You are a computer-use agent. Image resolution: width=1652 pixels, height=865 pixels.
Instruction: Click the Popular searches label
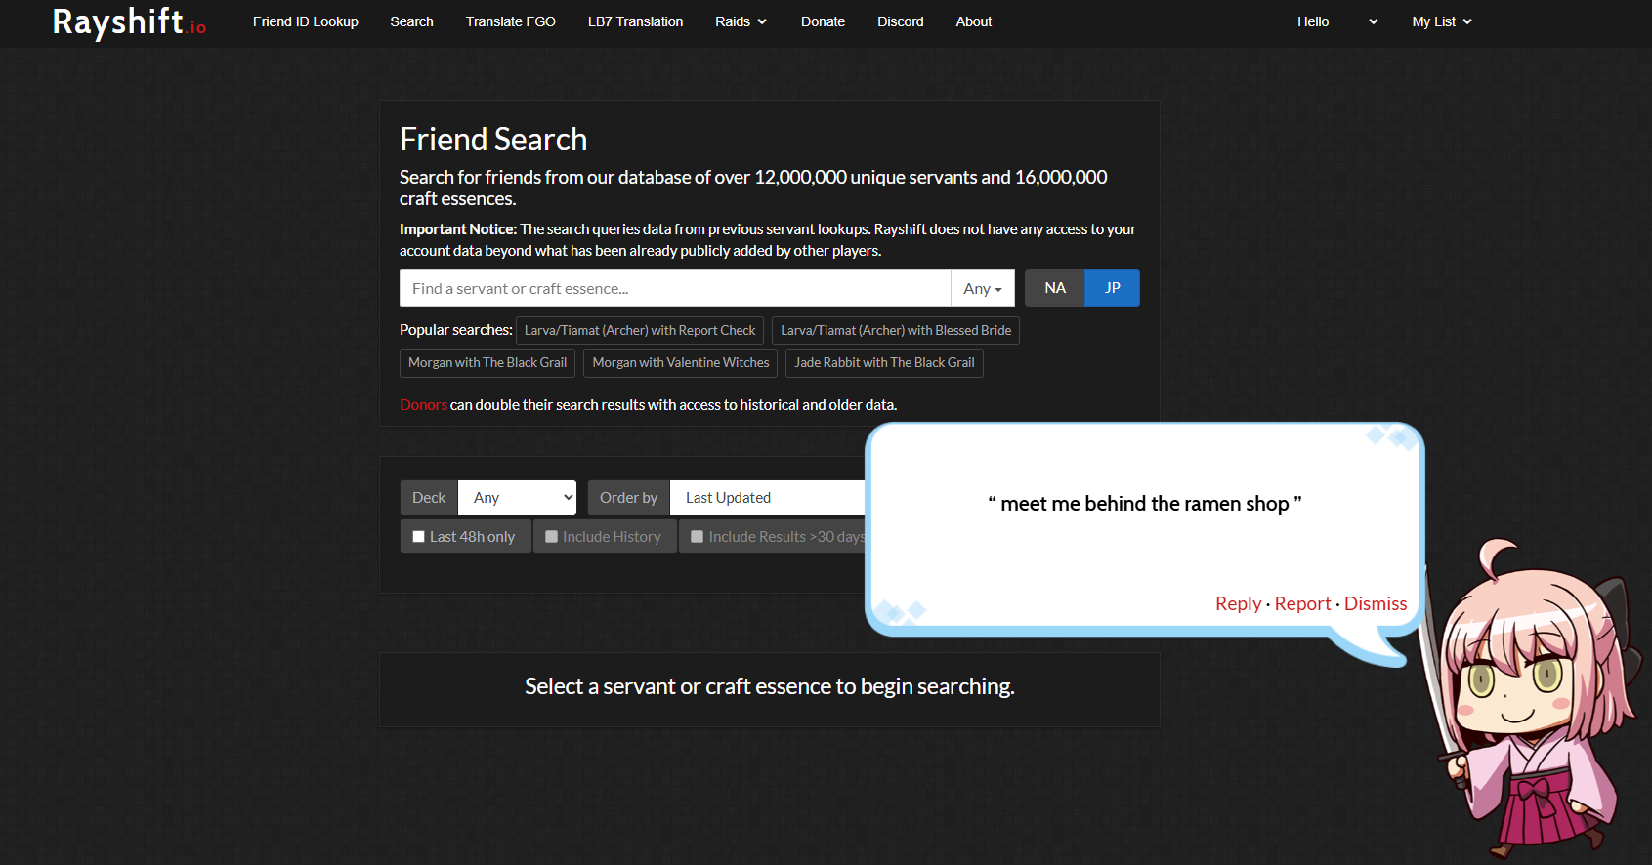pyautogui.click(x=456, y=330)
